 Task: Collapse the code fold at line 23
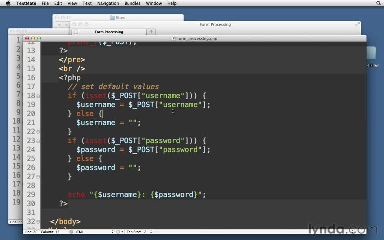coord(38,141)
